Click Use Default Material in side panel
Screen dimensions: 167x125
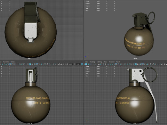click(138, 64)
